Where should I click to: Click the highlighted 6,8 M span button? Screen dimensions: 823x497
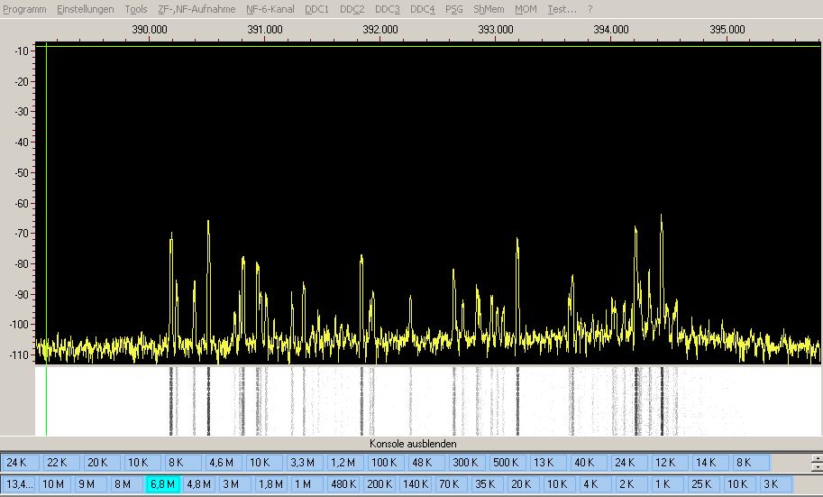(163, 483)
